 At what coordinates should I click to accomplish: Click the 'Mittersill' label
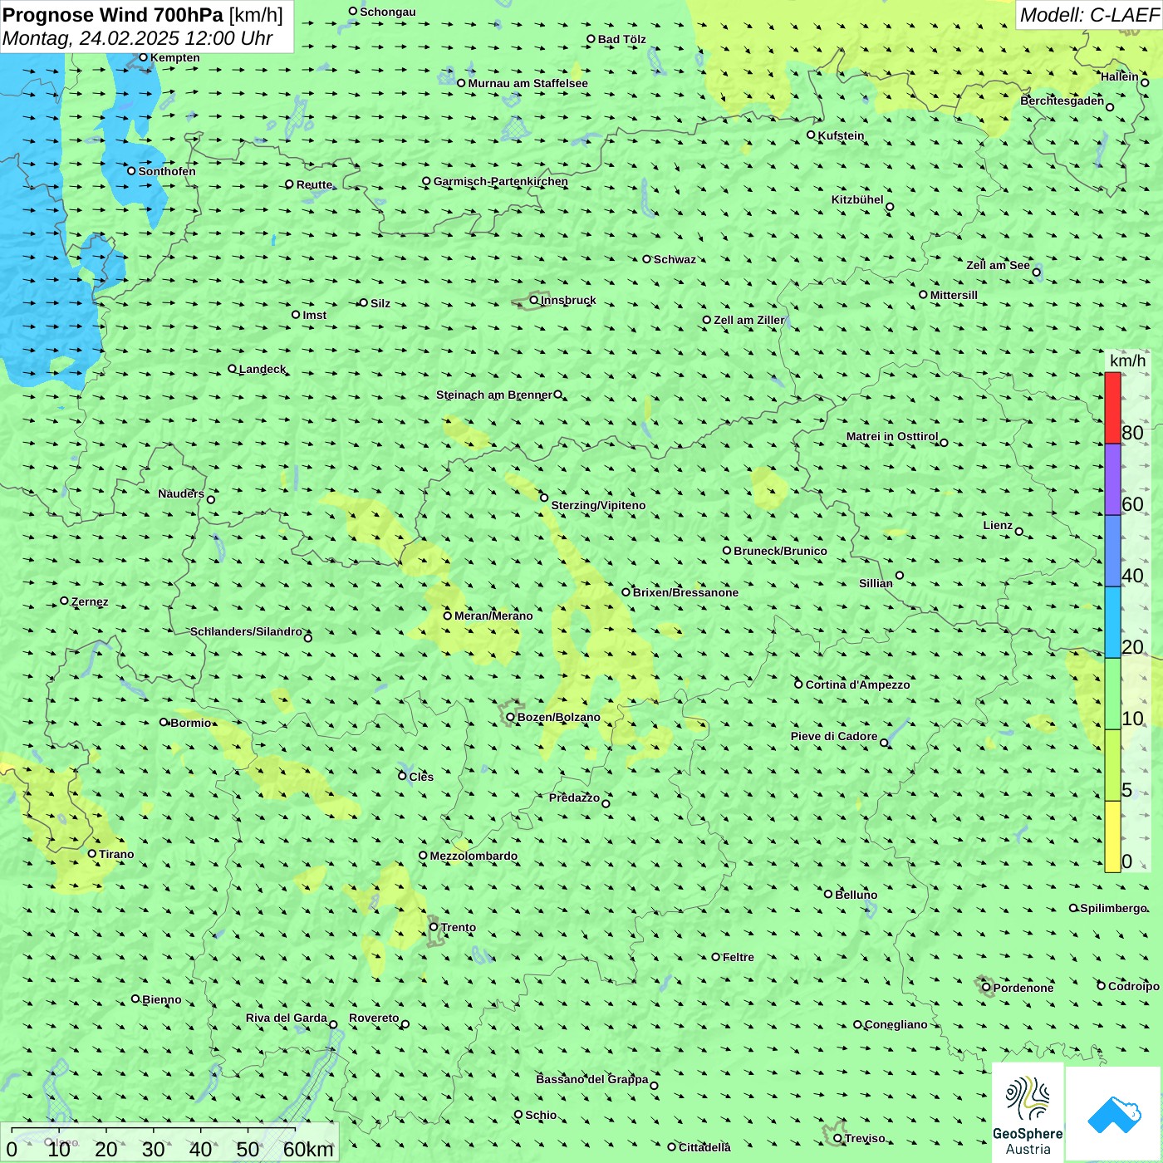(x=954, y=295)
